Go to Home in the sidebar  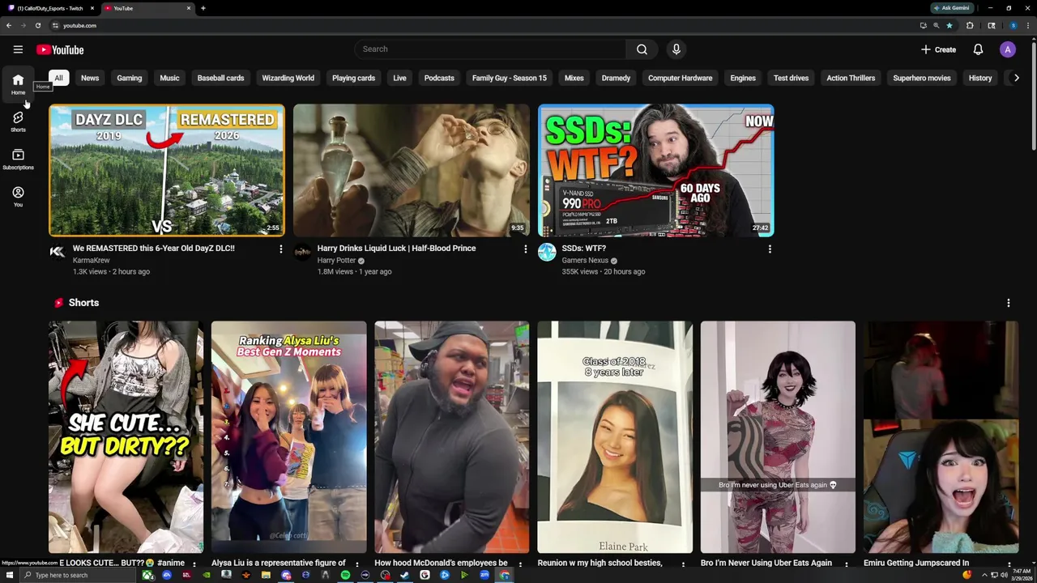18,83
